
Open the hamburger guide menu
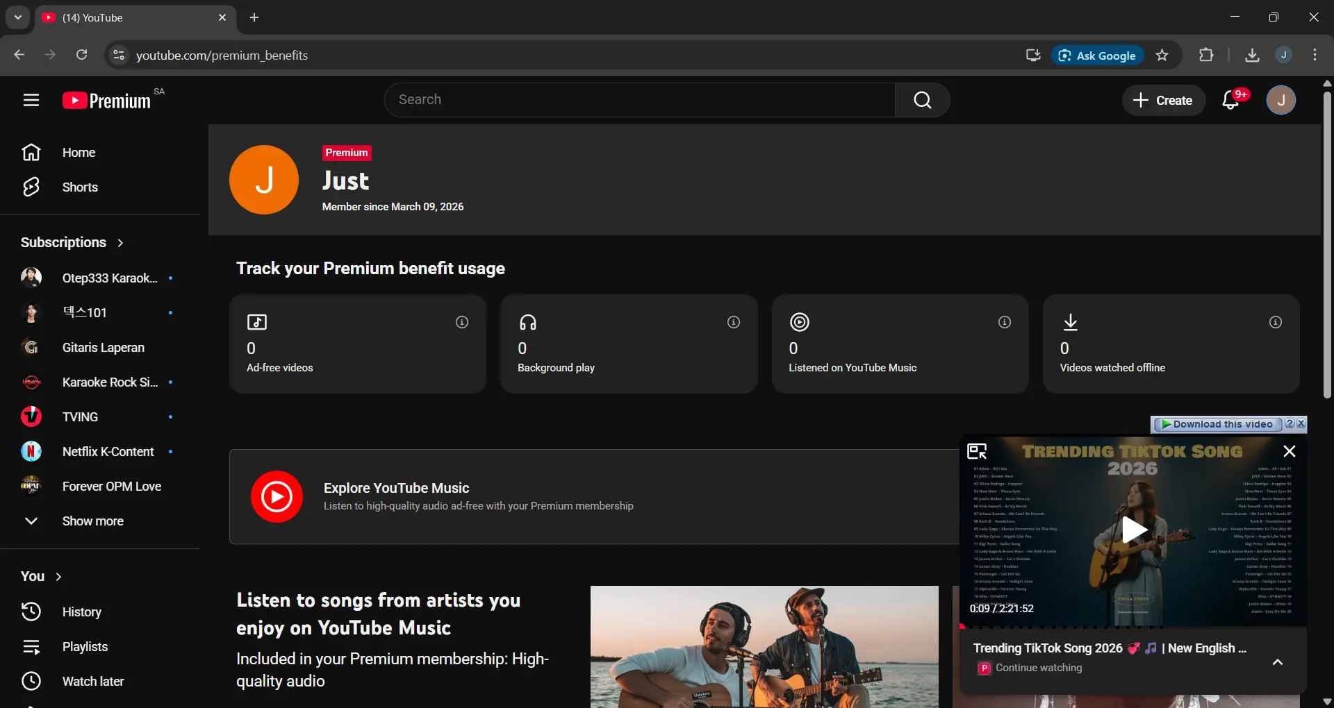coord(31,100)
